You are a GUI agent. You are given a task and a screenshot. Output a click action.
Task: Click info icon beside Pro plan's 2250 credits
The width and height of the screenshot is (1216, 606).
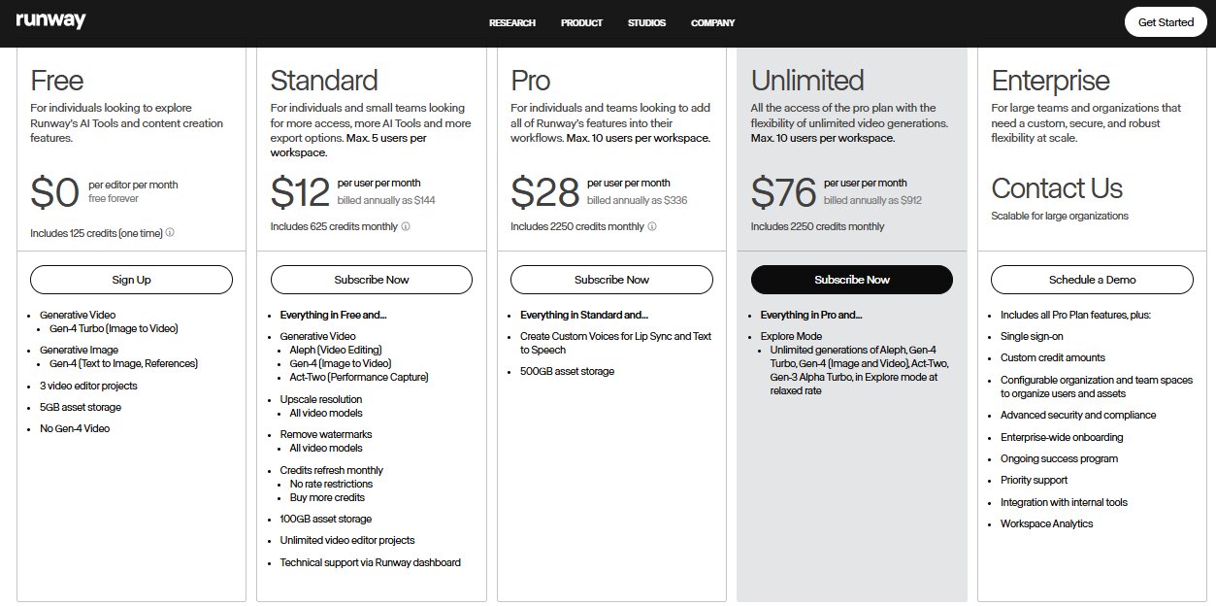point(652,226)
